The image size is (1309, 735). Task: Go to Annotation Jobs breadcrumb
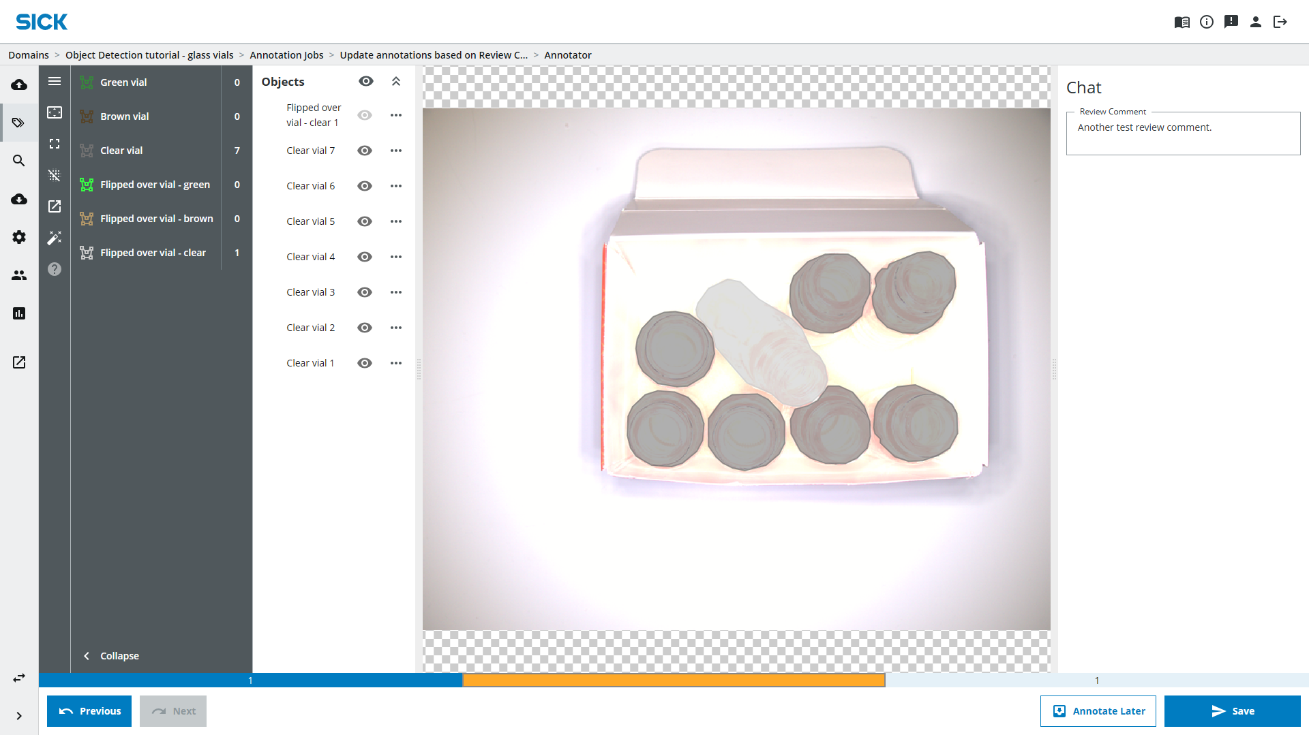tap(286, 55)
